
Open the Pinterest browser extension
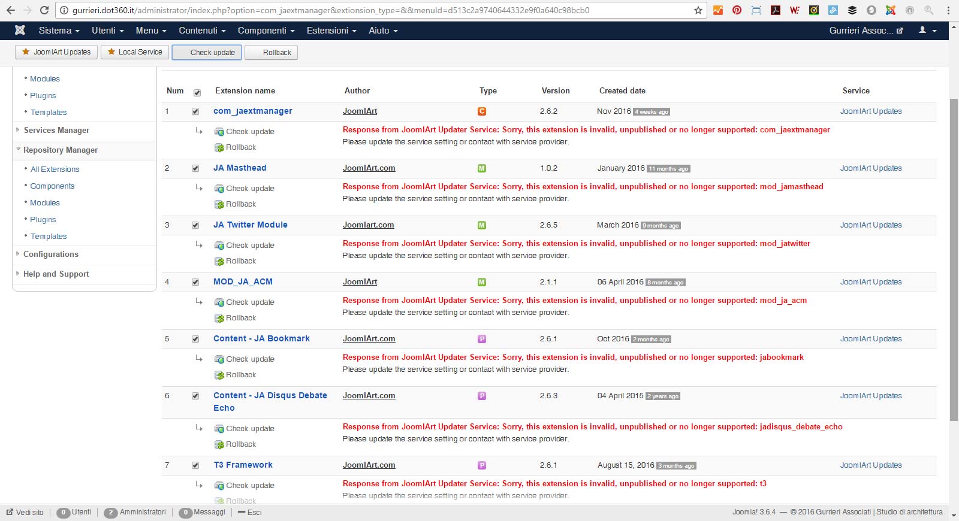coord(737,10)
